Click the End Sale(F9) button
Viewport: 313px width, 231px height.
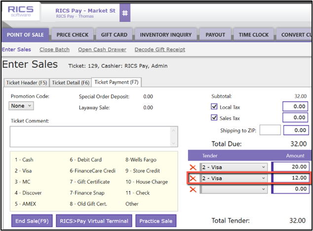(32, 221)
